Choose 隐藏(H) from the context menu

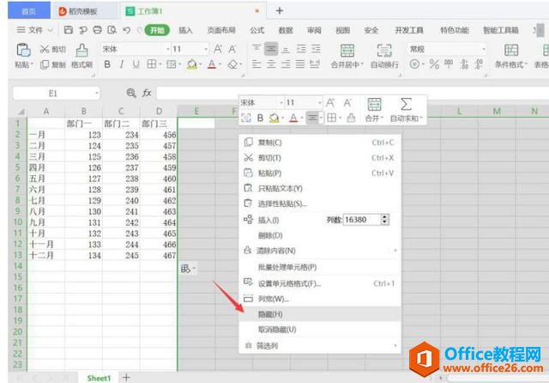(x=270, y=314)
